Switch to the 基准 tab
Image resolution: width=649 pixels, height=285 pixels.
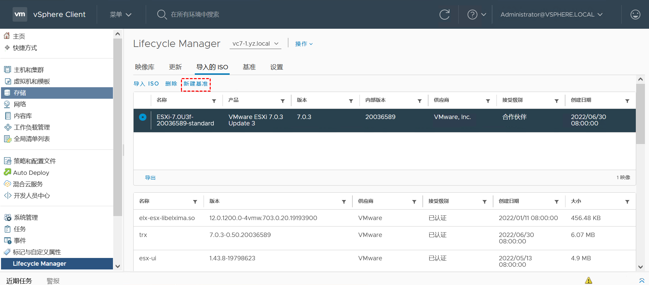pyautogui.click(x=249, y=67)
